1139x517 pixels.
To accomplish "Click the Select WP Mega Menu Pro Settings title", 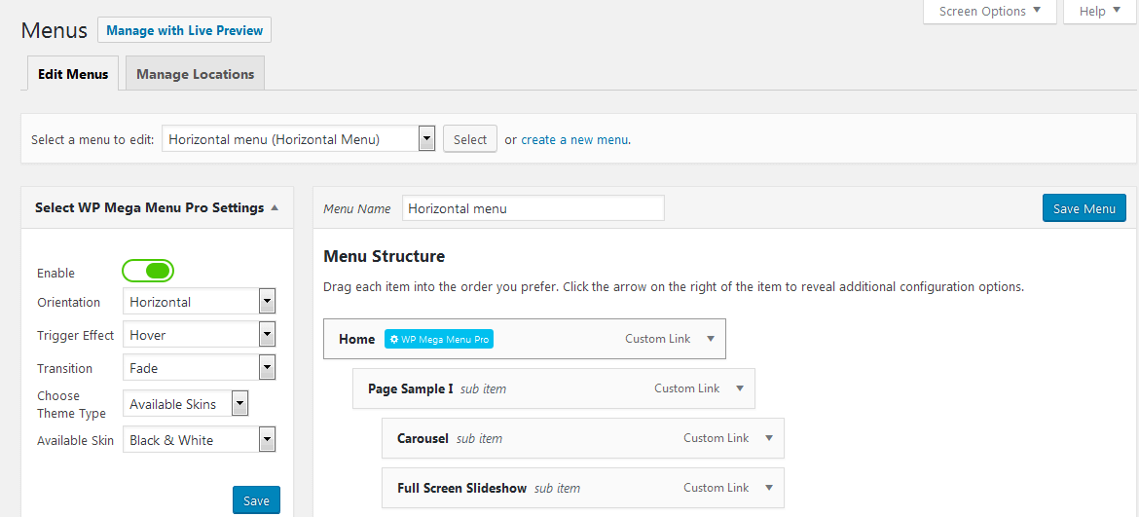I will coord(149,207).
